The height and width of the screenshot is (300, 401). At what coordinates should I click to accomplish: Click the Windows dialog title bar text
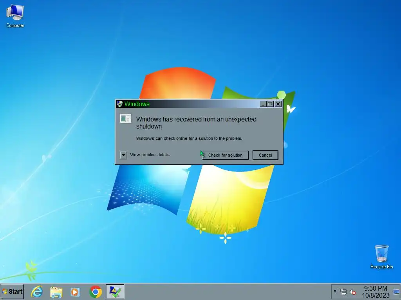click(137, 104)
